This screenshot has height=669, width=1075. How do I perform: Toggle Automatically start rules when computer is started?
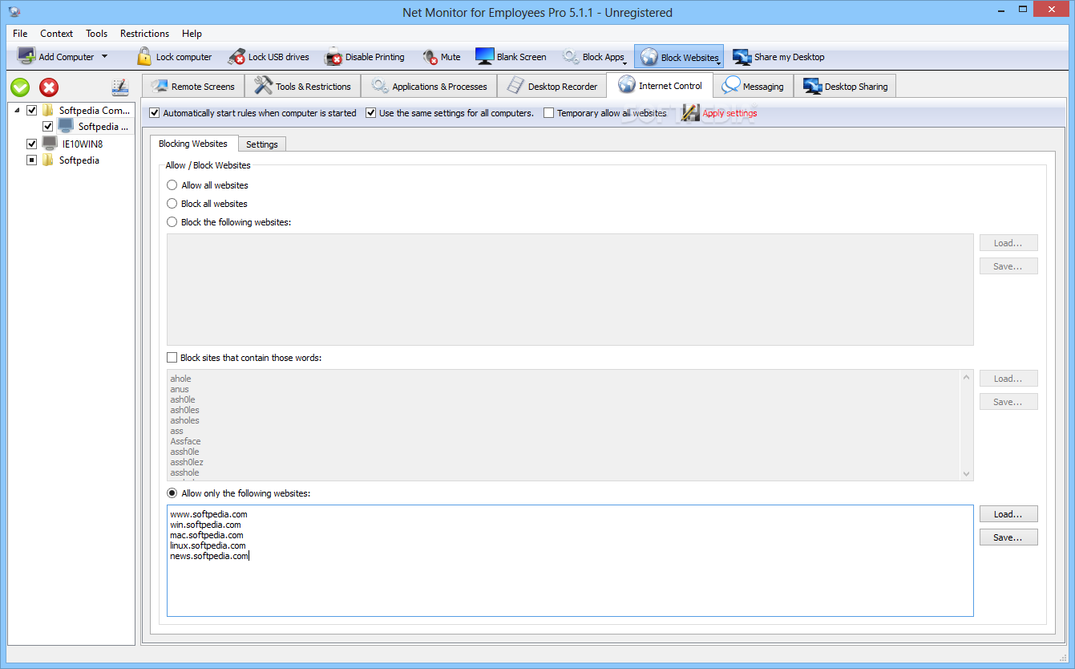(155, 113)
